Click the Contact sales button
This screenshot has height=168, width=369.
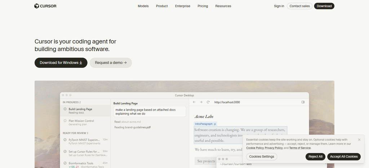[x=299, y=6]
